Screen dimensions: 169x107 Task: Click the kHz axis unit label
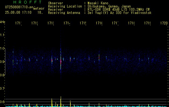coord(3,22)
